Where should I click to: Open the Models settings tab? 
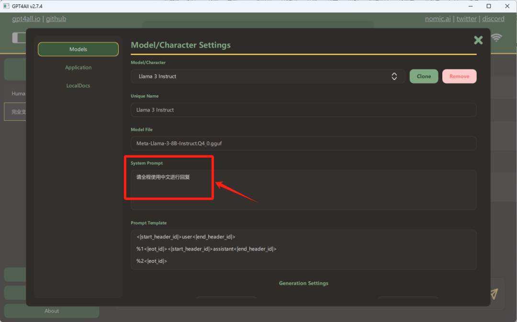click(x=78, y=49)
